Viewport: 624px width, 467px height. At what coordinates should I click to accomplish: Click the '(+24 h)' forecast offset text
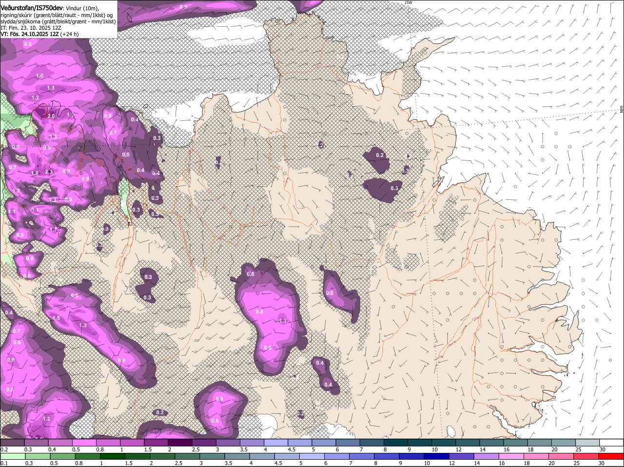coord(70,34)
